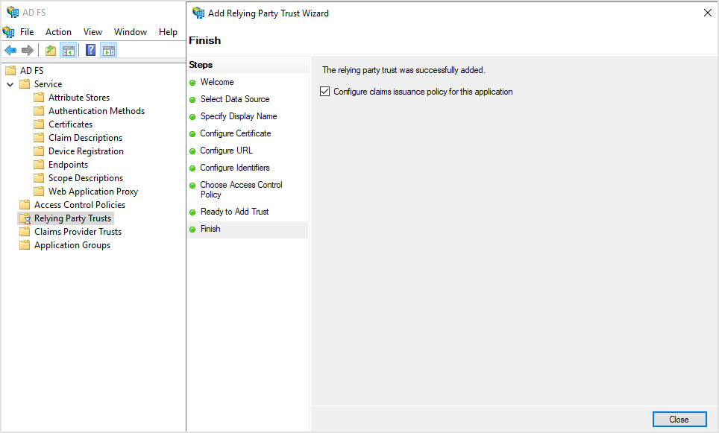719x433 pixels.
Task: Open the Export List toolbar icon
Action: [50, 49]
